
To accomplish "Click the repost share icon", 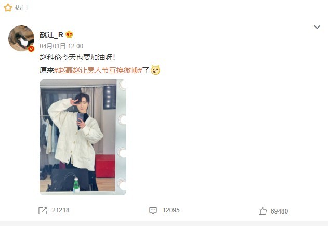I will click(43, 210).
